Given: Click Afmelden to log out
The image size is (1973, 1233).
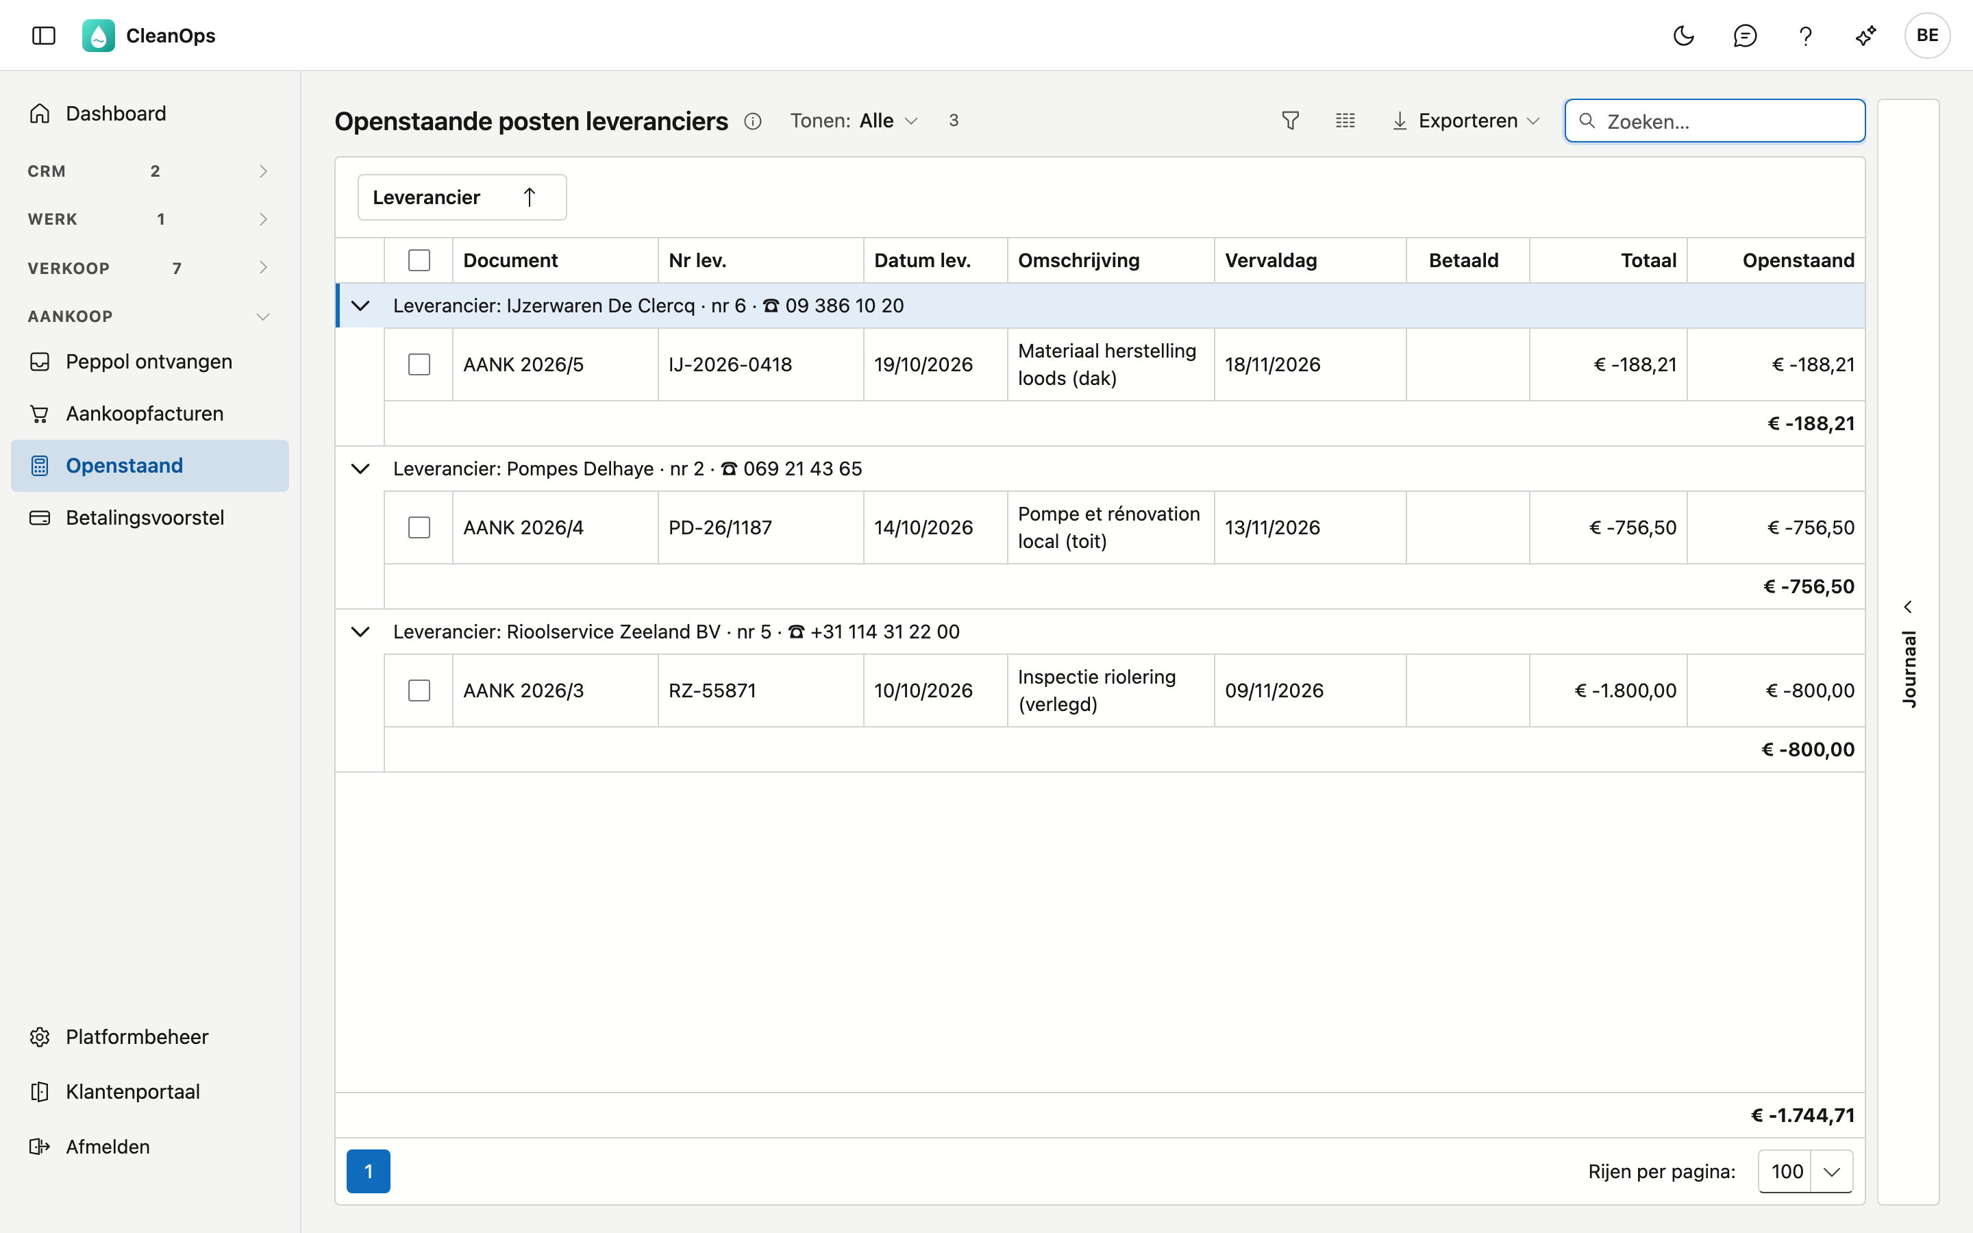Looking at the screenshot, I should click(x=150, y=1147).
